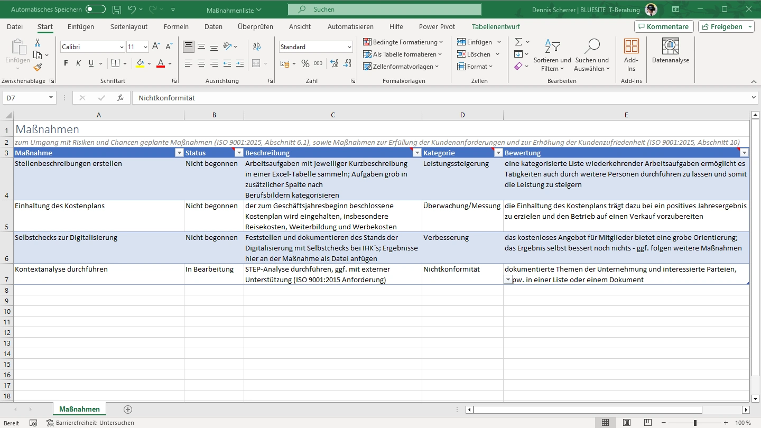The height and width of the screenshot is (428, 761).
Task: Open the Tabellenentwurf ribbon tab
Action: 496,26
